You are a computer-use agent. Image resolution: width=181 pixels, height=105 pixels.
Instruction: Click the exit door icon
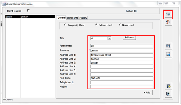tap(168, 86)
